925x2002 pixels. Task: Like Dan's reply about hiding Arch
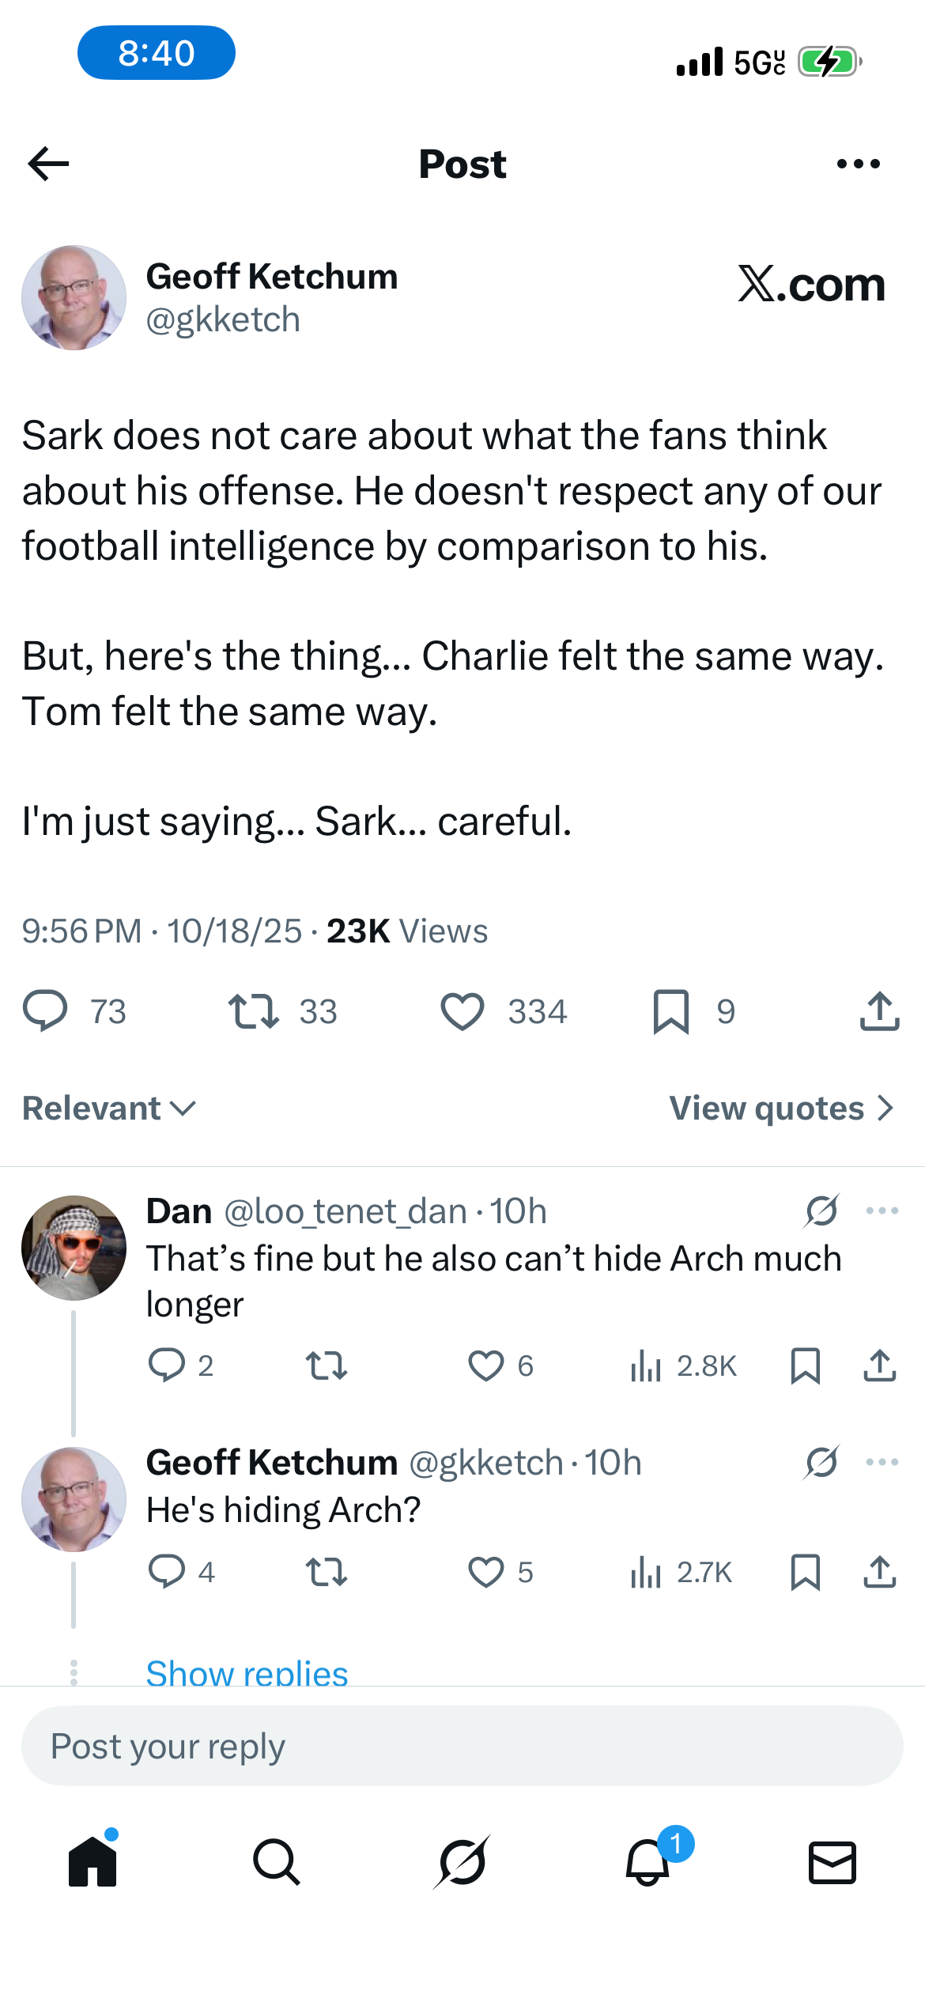click(x=486, y=1366)
